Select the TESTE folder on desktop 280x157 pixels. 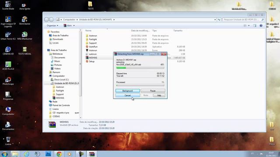click(91, 5)
